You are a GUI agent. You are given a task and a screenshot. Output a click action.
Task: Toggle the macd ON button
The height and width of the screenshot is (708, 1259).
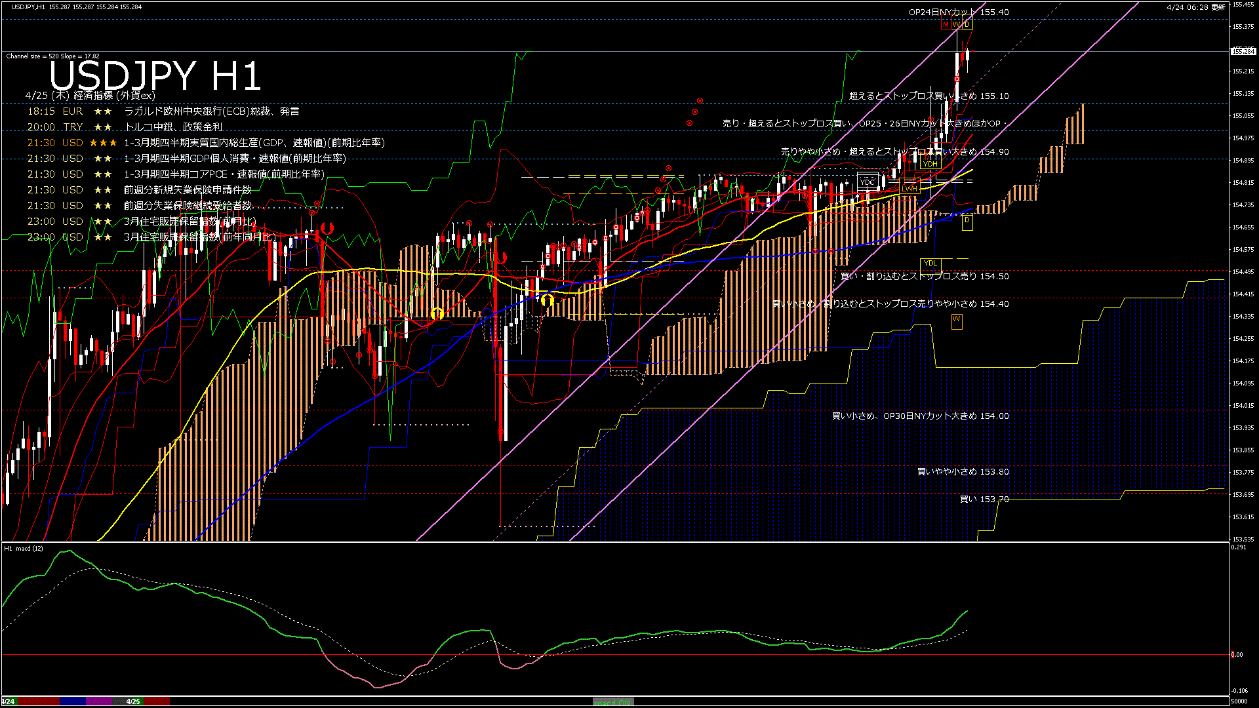[612, 702]
